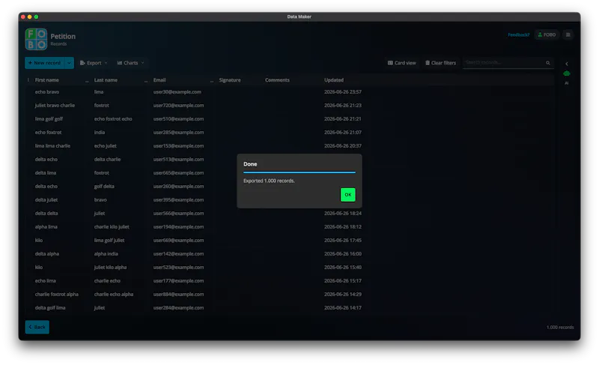The image size is (599, 365).
Task: Click the user395@example.com email cell
Action: 178,200
